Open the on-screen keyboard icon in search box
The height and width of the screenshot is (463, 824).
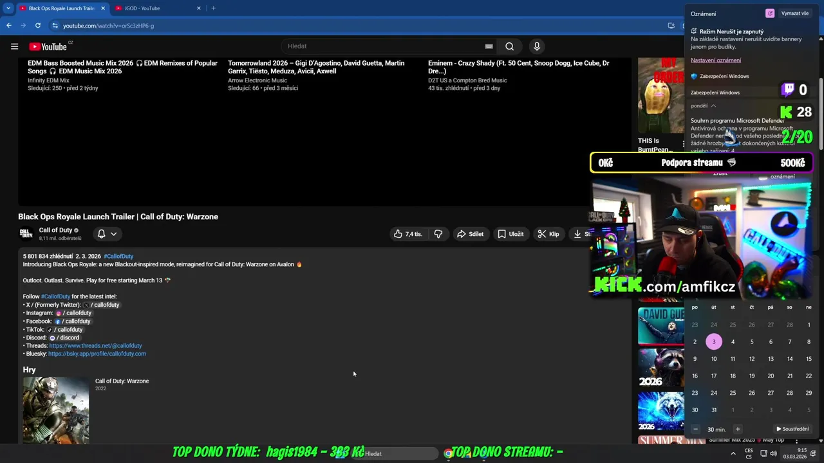point(489,46)
